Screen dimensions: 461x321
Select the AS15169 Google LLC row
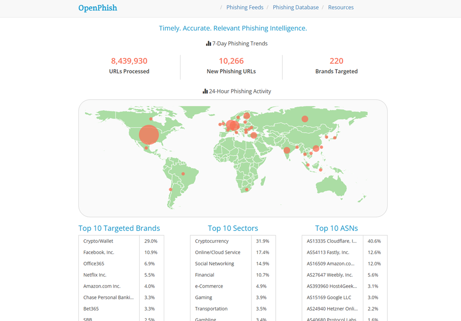pyautogui.click(x=345, y=297)
